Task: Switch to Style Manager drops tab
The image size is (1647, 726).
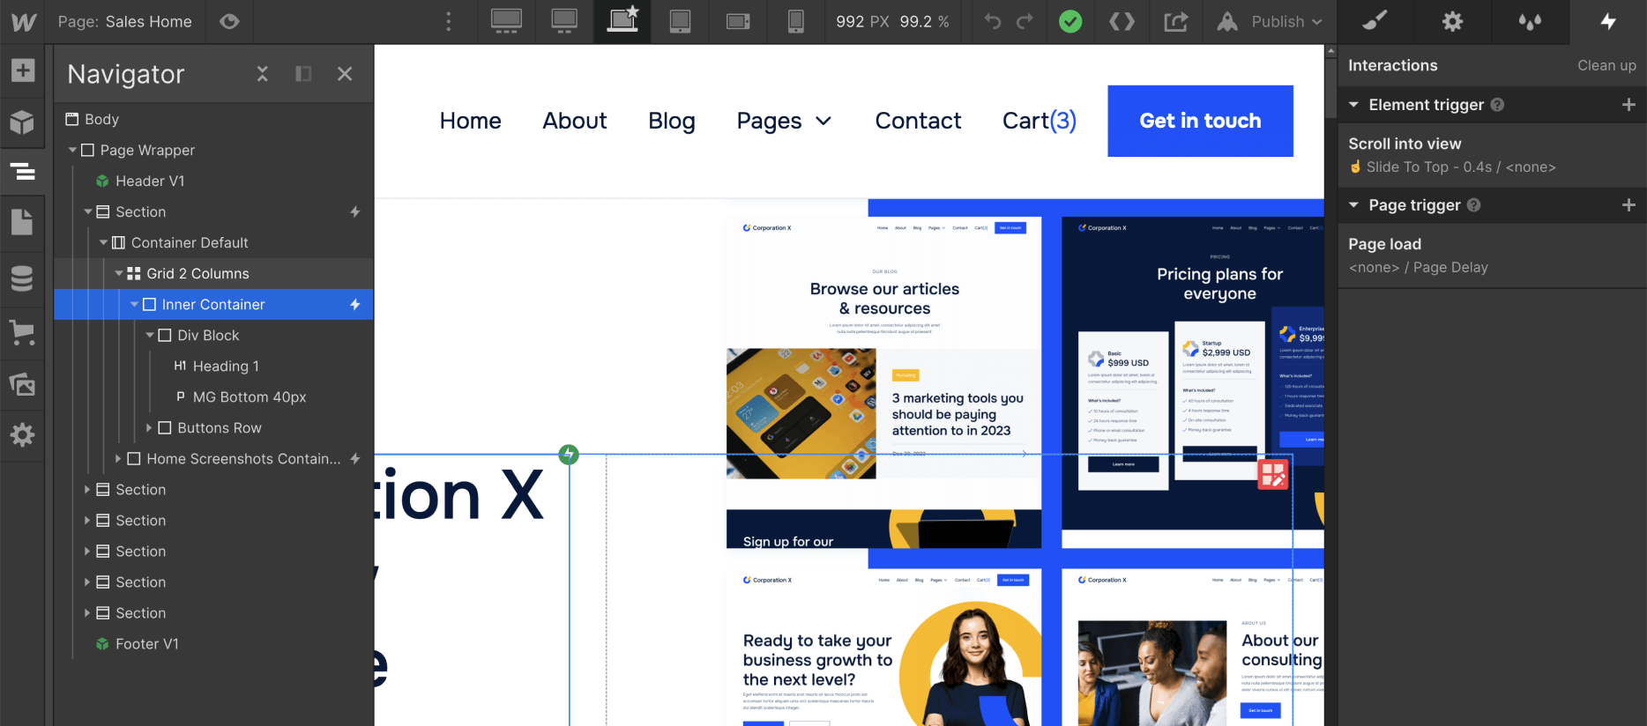Action: click(x=1530, y=21)
